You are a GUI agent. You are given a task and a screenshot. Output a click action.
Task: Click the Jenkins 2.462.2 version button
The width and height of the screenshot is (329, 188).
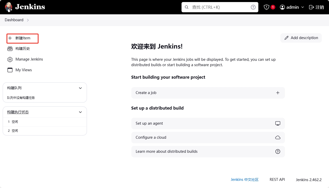point(309,180)
